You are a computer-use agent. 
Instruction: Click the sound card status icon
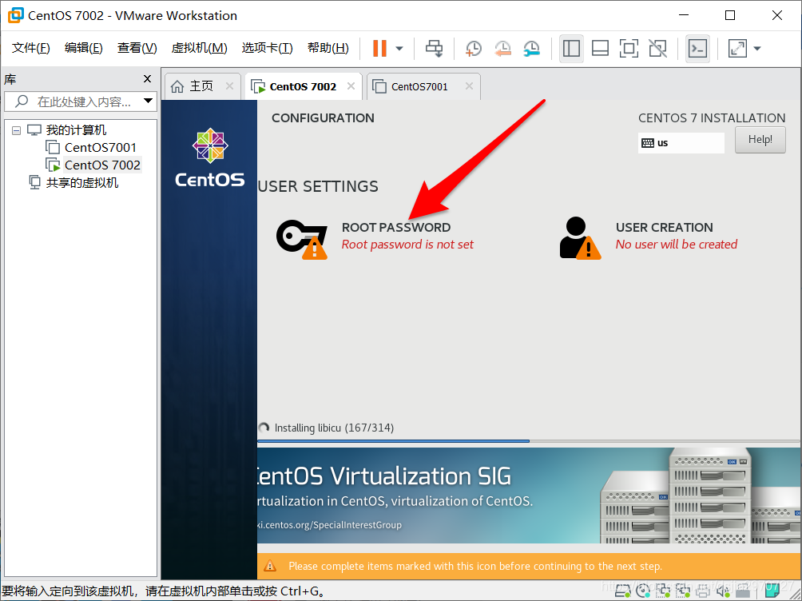[723, 591]
